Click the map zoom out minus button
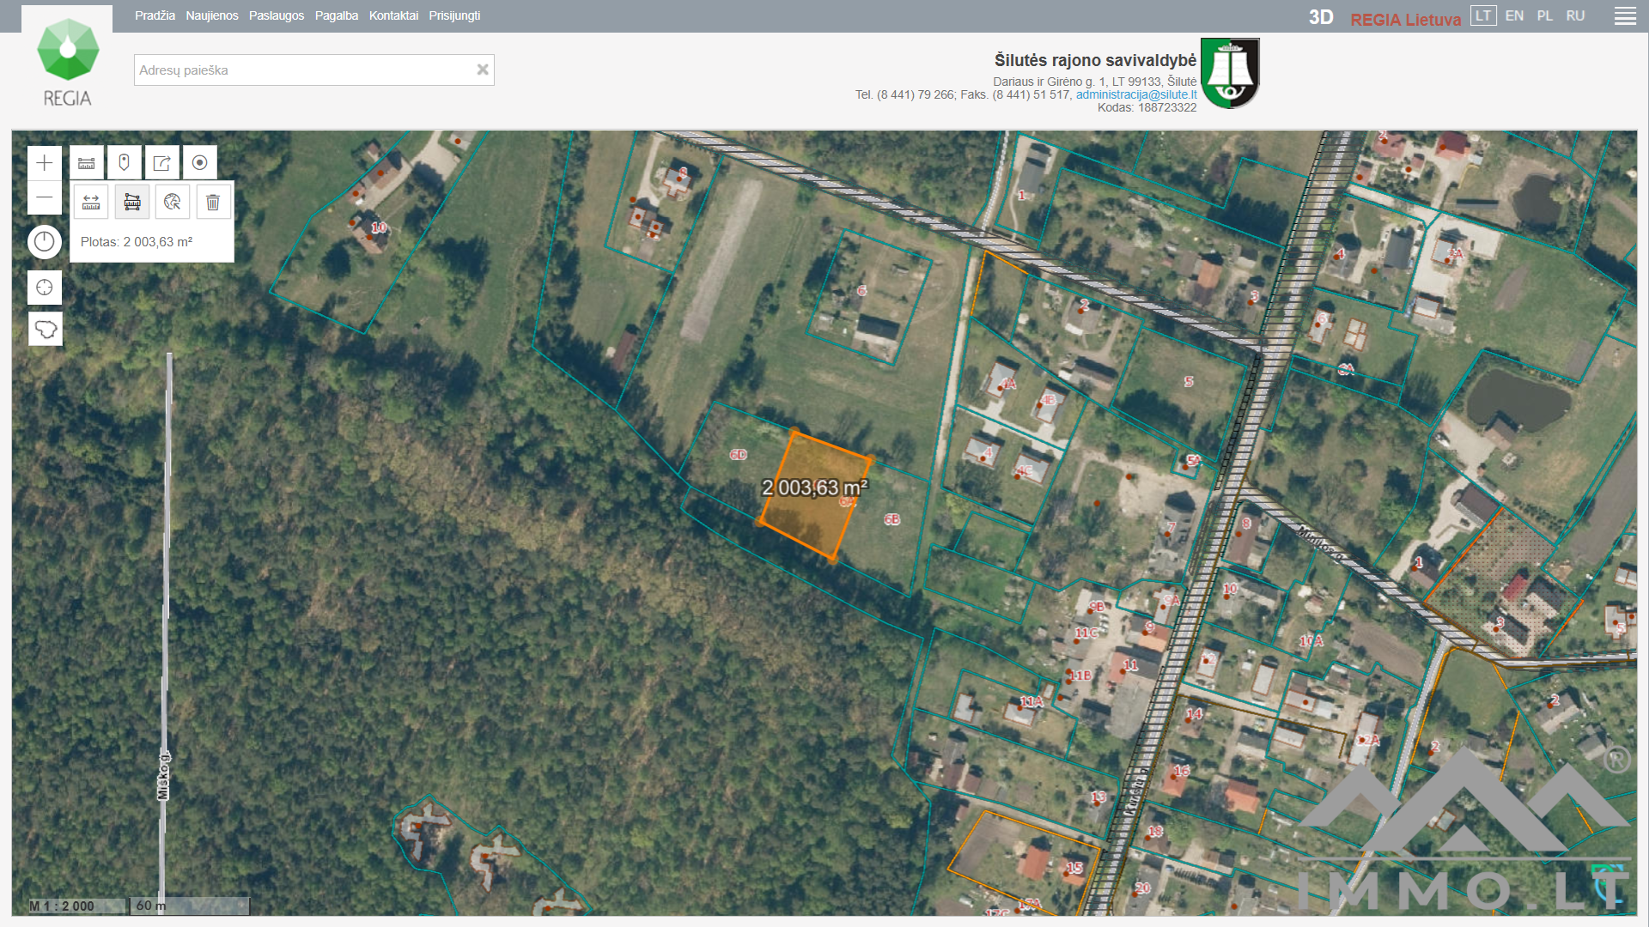This screenshot has height=927, width=1649. 45,197
